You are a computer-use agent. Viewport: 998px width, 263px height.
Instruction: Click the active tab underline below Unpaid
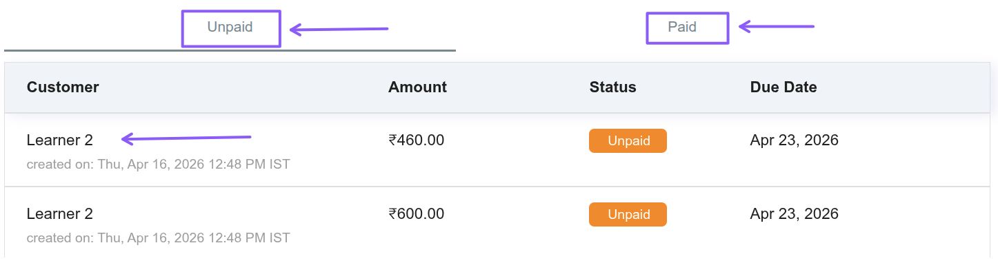[x=230, y=50]
